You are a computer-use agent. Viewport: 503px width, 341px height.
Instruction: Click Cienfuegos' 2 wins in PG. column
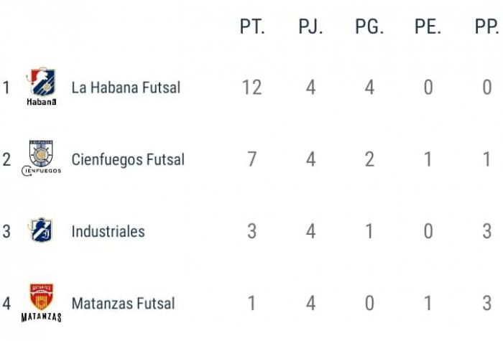369,159
